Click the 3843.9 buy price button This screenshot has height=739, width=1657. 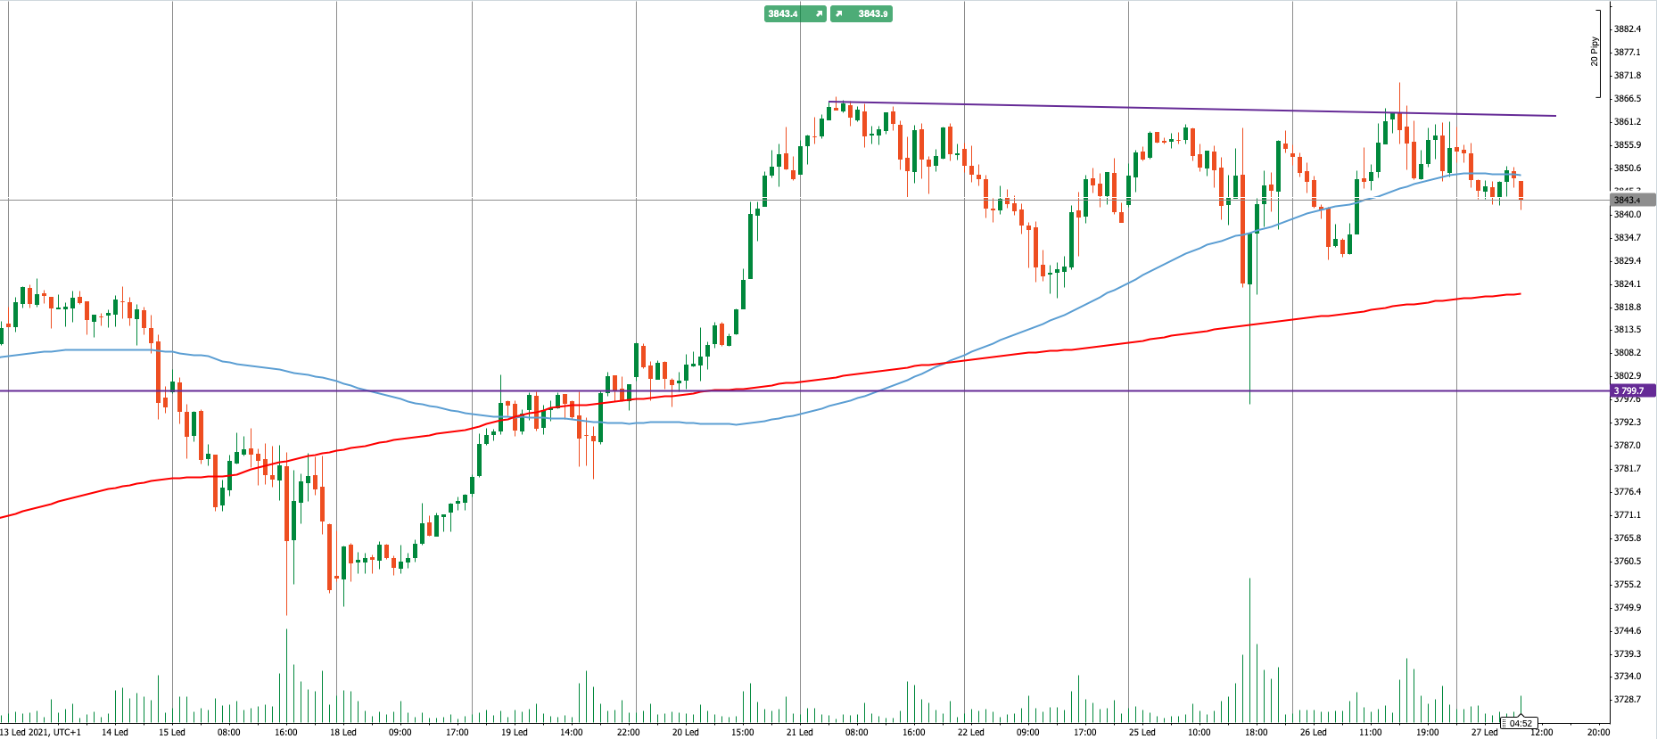coord(872,14)
